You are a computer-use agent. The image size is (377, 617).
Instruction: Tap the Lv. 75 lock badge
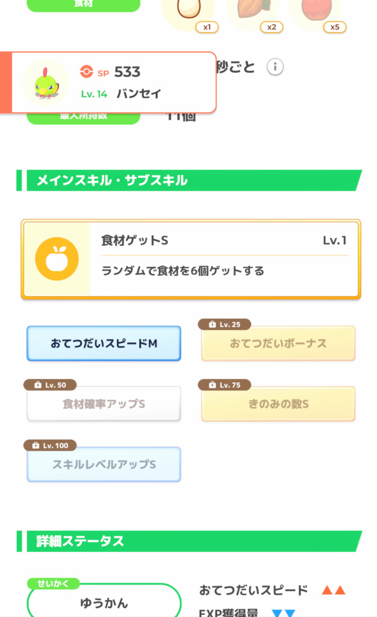tap(225, 385)
